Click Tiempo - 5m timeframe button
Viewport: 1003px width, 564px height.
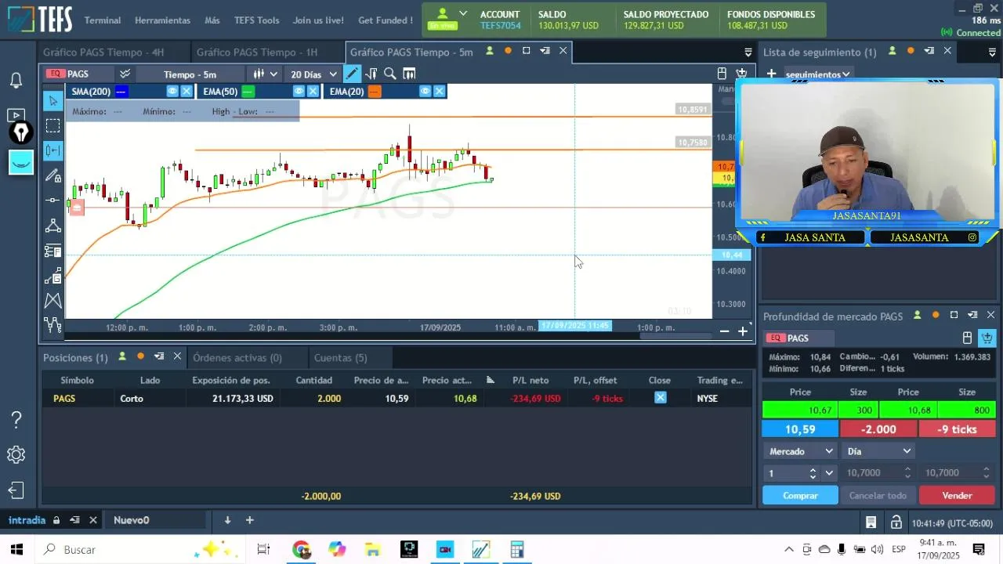point(190,74)
